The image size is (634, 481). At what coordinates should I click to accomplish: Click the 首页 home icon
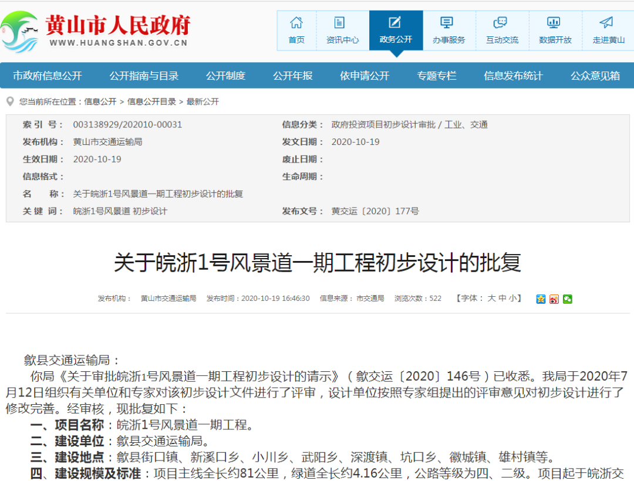296,23
